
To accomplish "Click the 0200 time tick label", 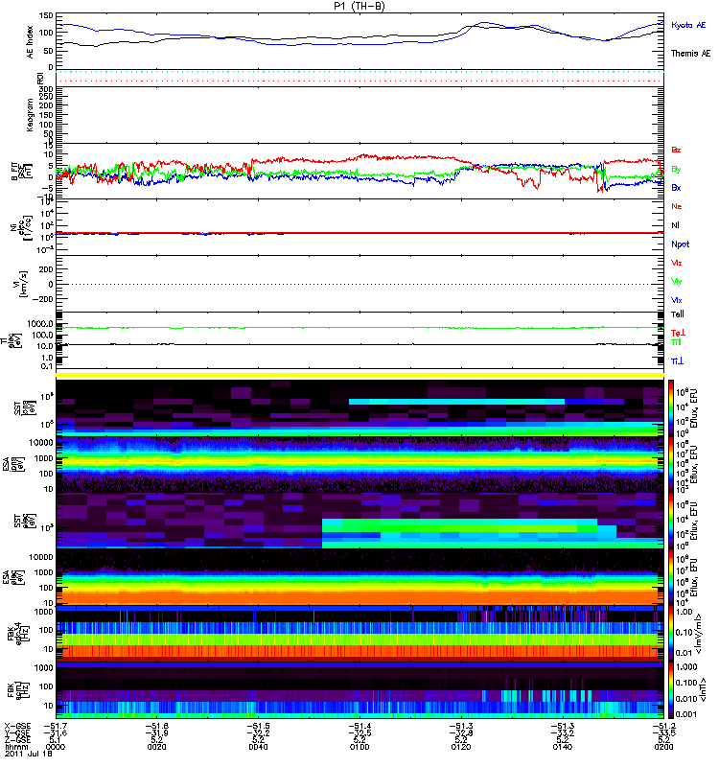I will (x=663, y=747).
